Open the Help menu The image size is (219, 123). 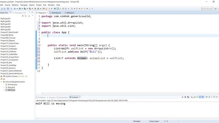click(x=58, y=5)
